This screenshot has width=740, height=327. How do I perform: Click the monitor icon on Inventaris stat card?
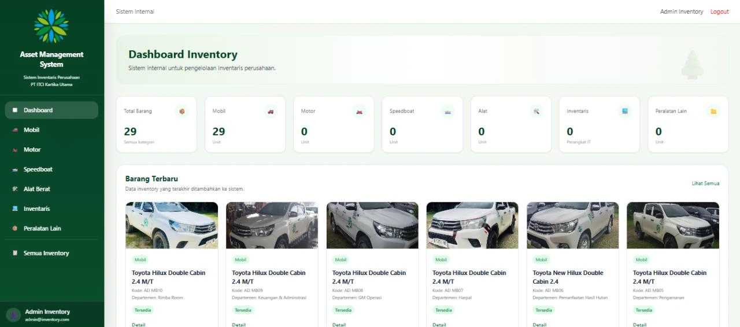click(x=625, y=111)
